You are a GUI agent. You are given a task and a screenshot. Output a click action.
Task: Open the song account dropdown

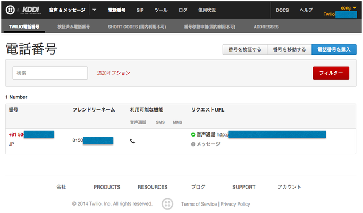tap(349, 8)
